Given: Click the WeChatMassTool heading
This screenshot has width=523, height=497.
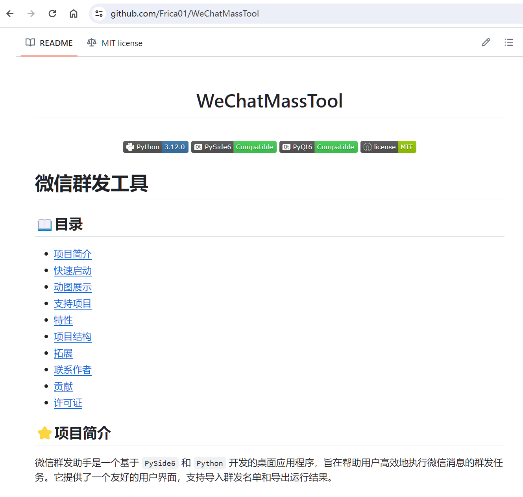Looking at the screenshot, I should click(270, 101).
